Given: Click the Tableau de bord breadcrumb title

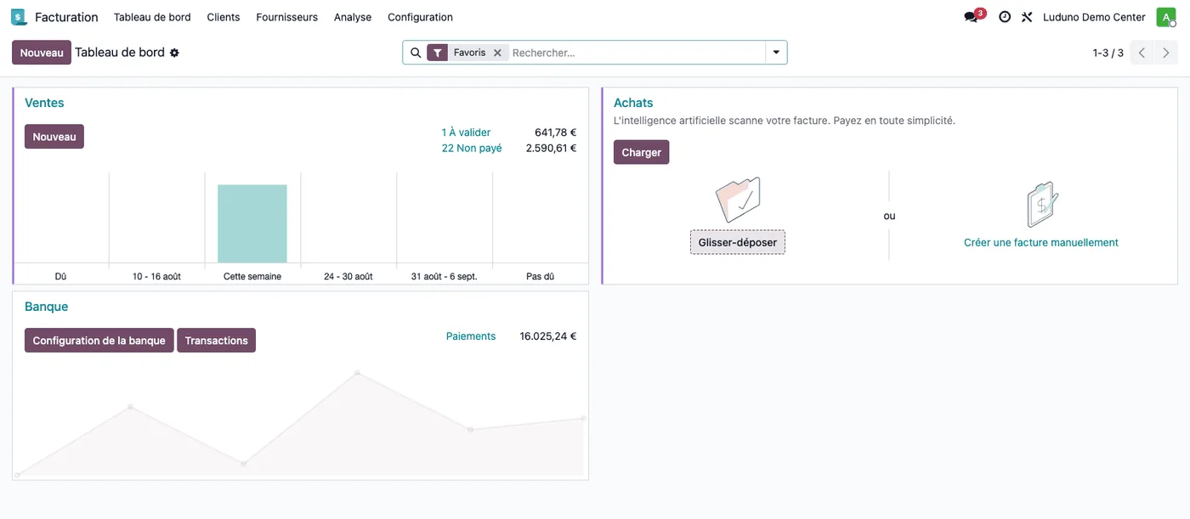Looking at the screenshot, I should point(120,53).
